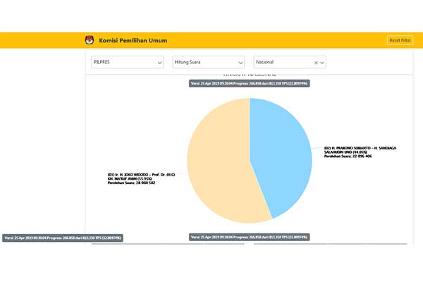The image size is (423, 282).
Task: Open the PILPRES election type dropdown
Action: [x=127, y=63]
